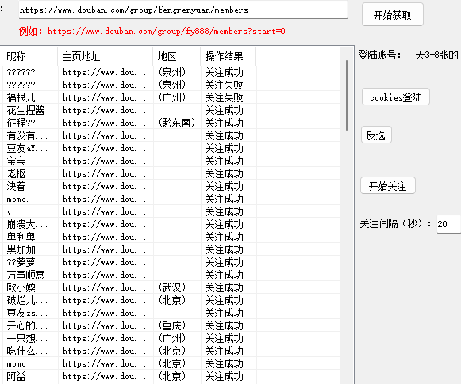Click the homepage URL in 奥利奥 row
Image resolution: width=461 pixels, height=384 pixels.
[x=104, y=237]
